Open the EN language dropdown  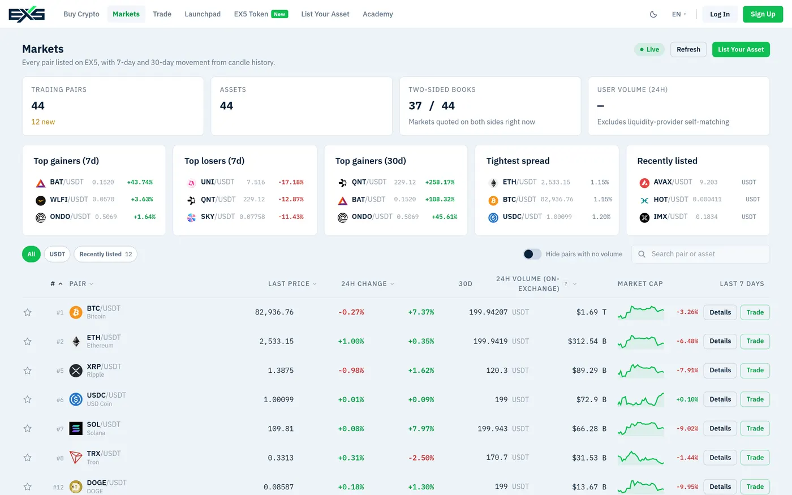679,14
